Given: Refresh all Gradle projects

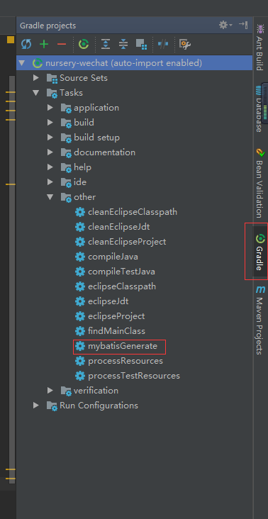Looking at the screenshot, I should point(26,44).
